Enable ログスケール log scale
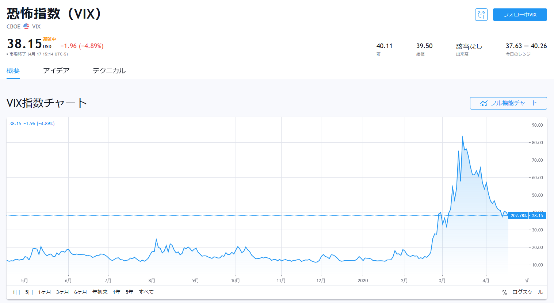Screen dimensions: 554x303 coord(527,292)
